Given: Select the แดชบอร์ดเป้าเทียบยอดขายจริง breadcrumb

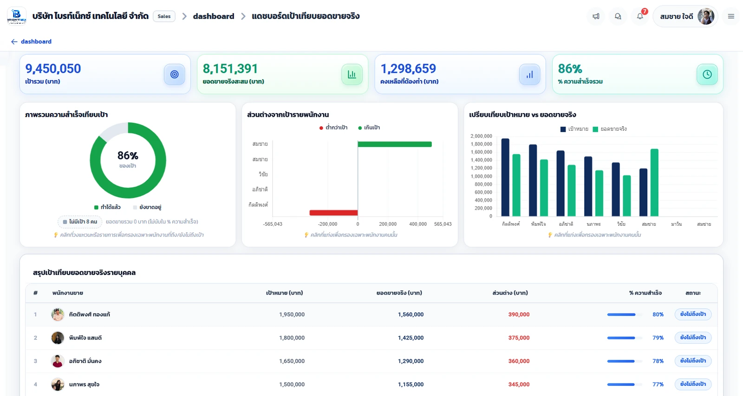Looking at the screenshot, I should 306,16.
